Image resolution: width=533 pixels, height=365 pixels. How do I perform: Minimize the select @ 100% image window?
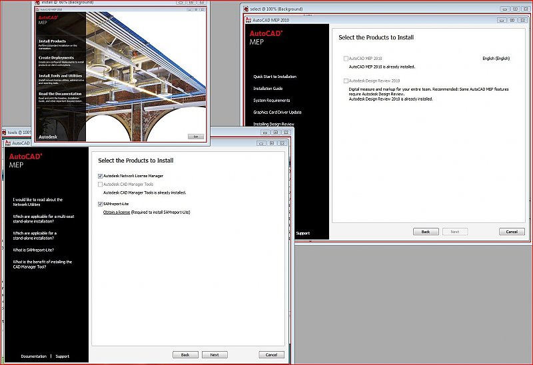505,9
